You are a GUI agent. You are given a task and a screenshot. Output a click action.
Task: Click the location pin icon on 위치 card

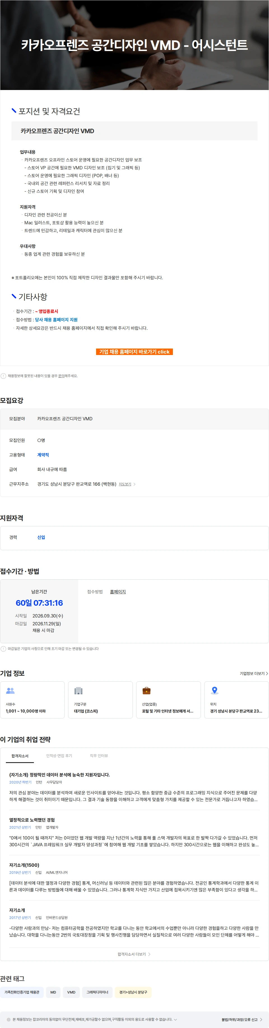point(214,691)
